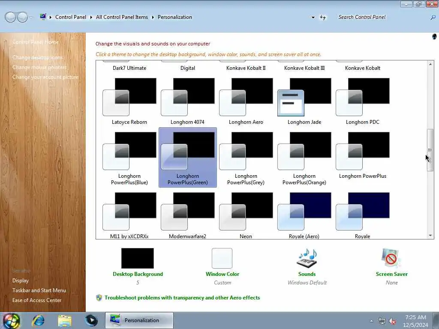
Task: Click All Control Panel Items breadcrumb
Action: [122, 17]
